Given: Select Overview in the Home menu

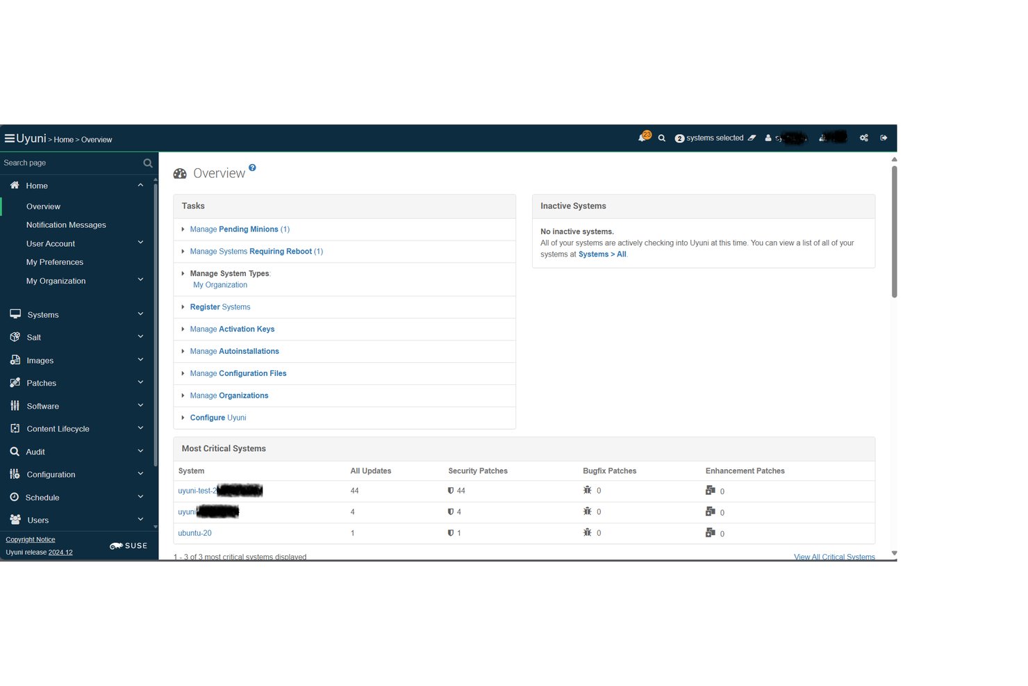Looking at the screenshot, I should [x=43, y=206].
